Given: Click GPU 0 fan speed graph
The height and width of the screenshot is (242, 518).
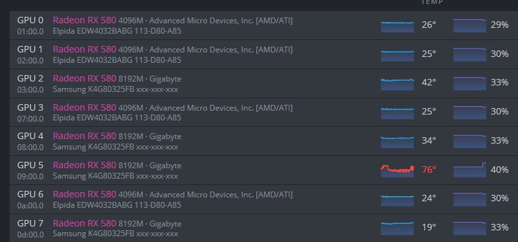Looking at the screenshot, I should (469, 26).
